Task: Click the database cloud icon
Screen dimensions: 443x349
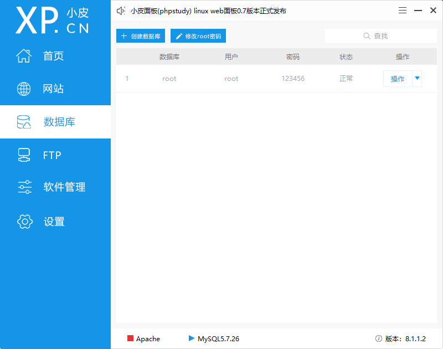Action: pyautogui.click(x=24, y=122)
